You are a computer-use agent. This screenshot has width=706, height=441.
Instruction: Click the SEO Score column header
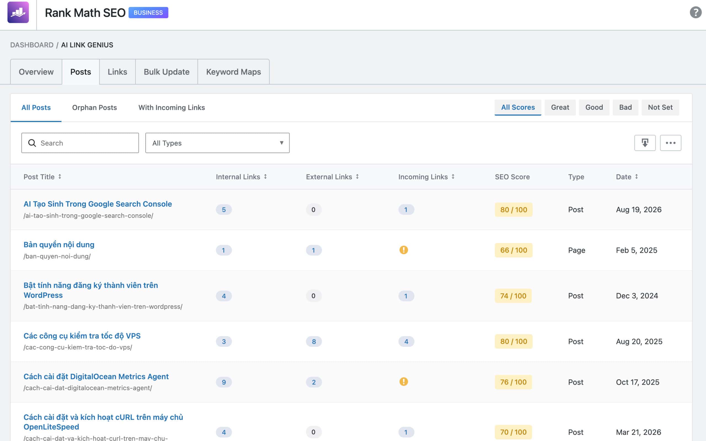click(512, 177)
